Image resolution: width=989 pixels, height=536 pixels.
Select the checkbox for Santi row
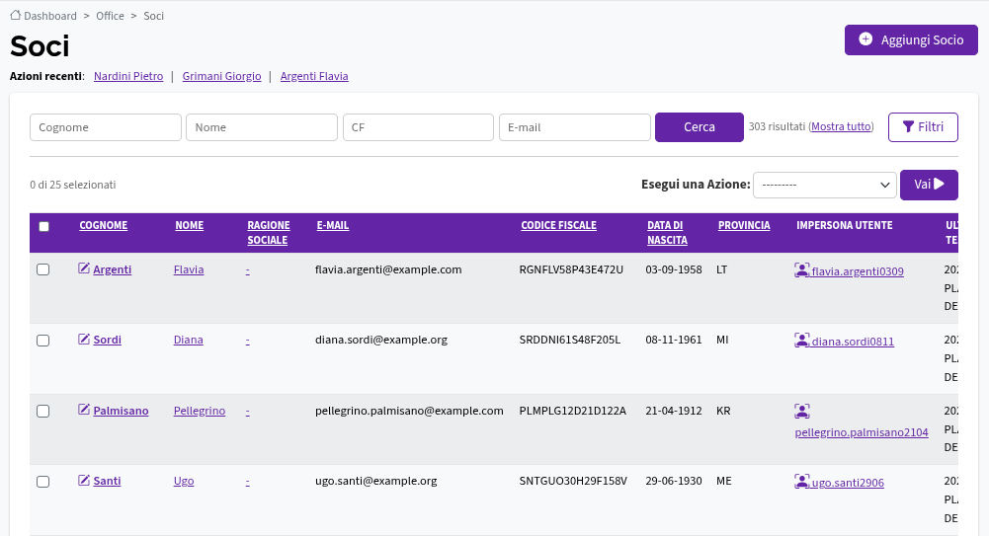point(42,482)
